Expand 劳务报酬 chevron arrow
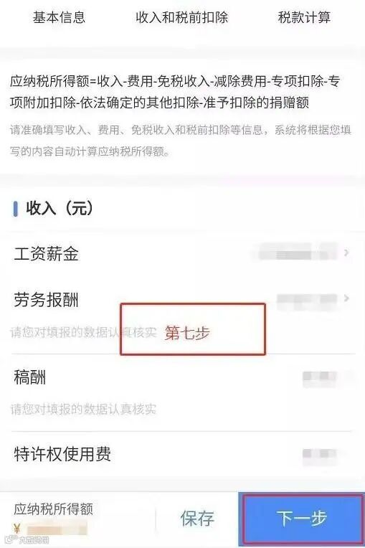This screenshot has height=548, width=365. 346,298
